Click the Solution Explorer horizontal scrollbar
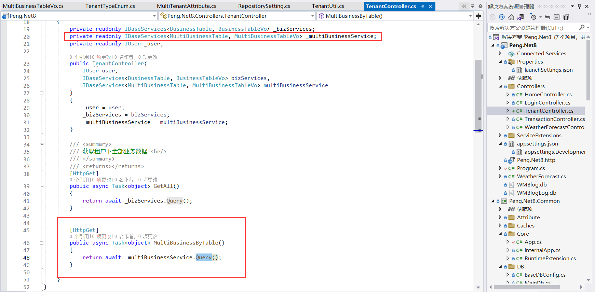Screen dimensions: 595x292 pyautogui.click(x=527, y=287)
